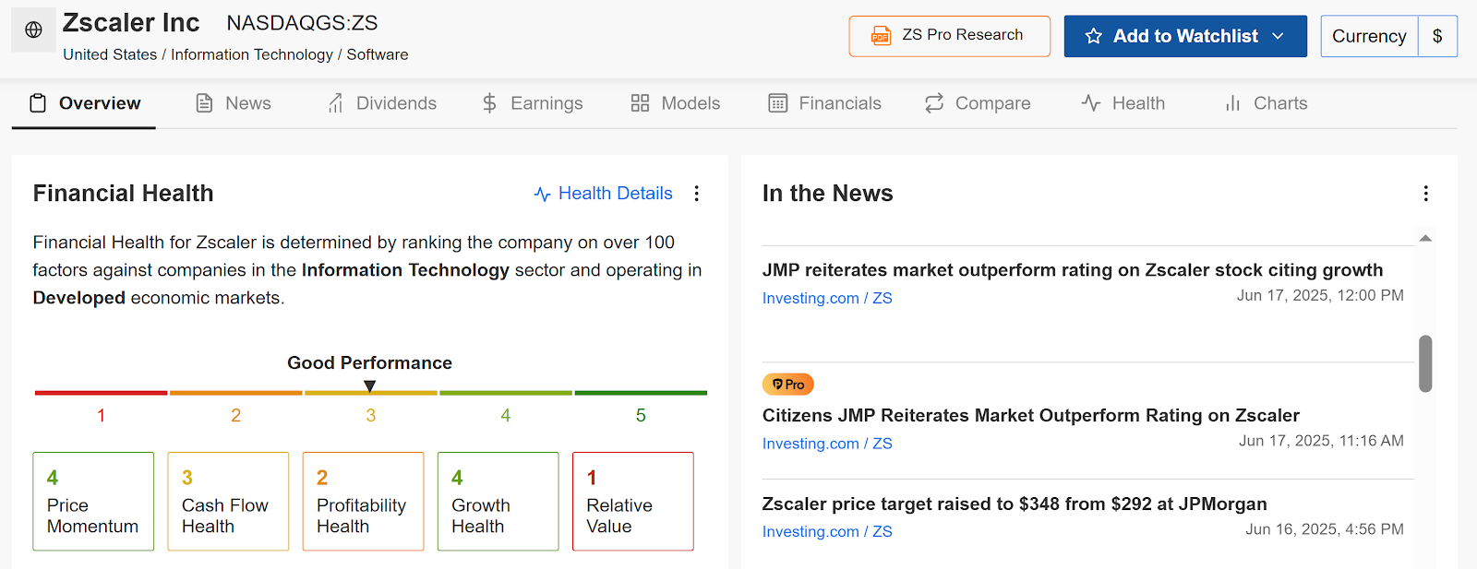The width and height of the screenshot is (1477, 569).
Task: Switch to the Financials tab
Action: pos(824,103)
